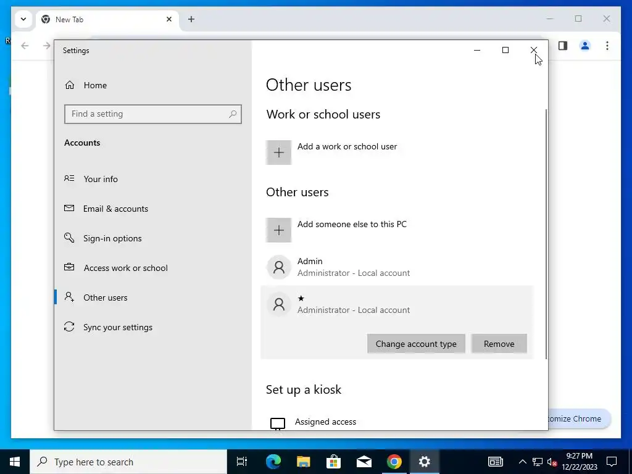Click muted volume icon in tray

click(x=552, y=462)
